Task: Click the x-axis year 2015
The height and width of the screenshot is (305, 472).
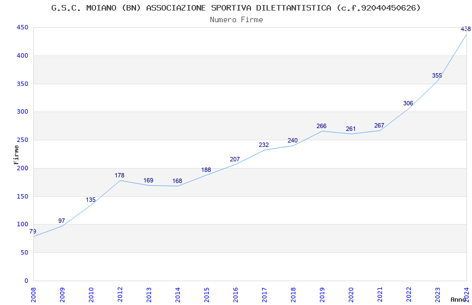Action: click(x=207, y=294)
